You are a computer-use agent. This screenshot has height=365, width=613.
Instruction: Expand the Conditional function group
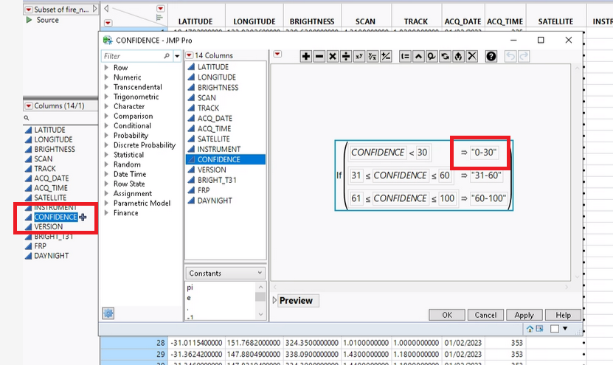106,126
